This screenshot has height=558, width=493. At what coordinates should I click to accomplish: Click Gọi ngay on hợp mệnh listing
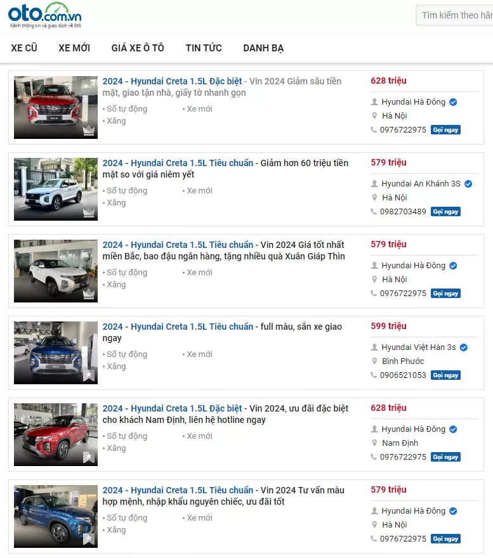[x=445, y=539]
